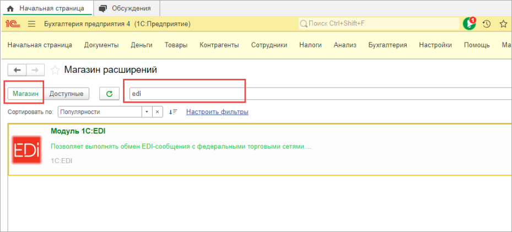Open the Настройки section
The image size is (512, 232).
point(435,45)
